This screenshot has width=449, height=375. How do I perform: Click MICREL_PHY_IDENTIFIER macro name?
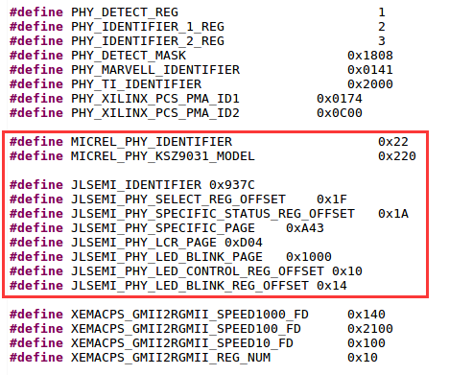(x=152, y=142)
